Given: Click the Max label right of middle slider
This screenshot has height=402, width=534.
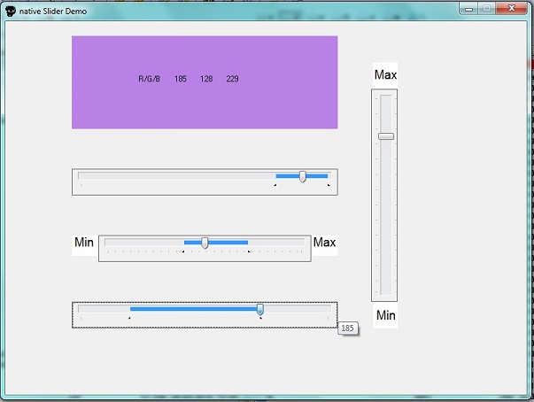Looking at the screenshot, I should pyautogui.click(x=325, y=243).
